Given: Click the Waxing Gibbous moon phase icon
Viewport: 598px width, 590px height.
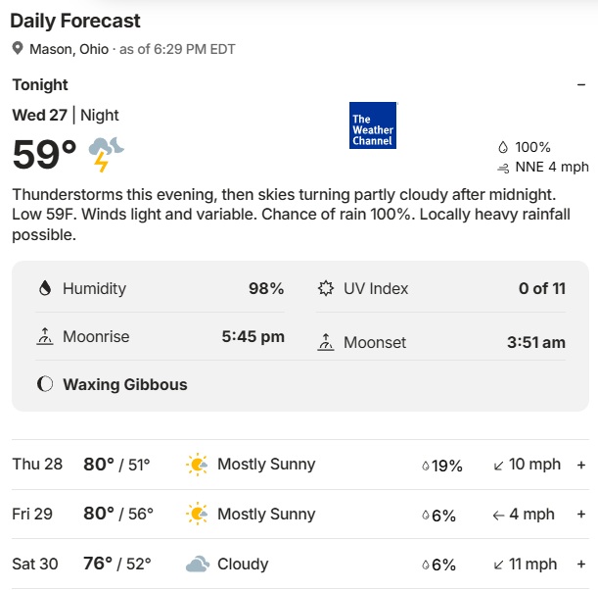Looking at the screenshot, I should pos(45,384).
